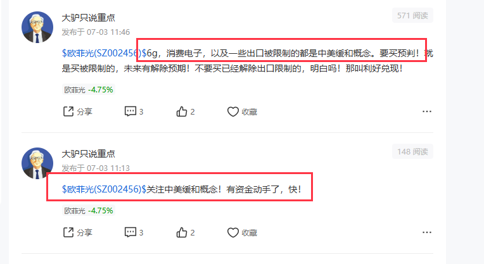Like the 11:46 post with thumbs-up
484x264 pixels.
pos(185,111)
